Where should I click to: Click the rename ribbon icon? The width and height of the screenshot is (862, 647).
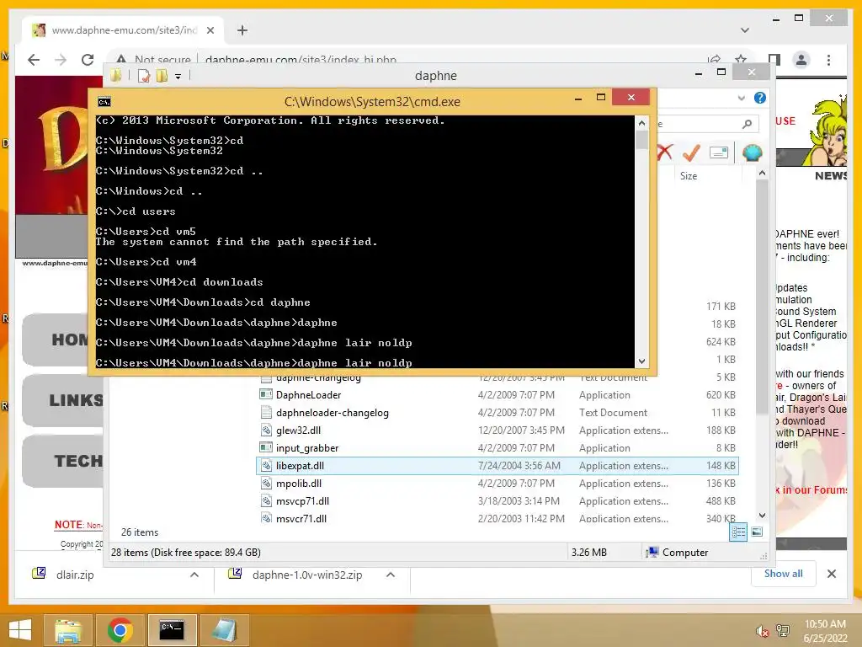(x=719, y=152)
